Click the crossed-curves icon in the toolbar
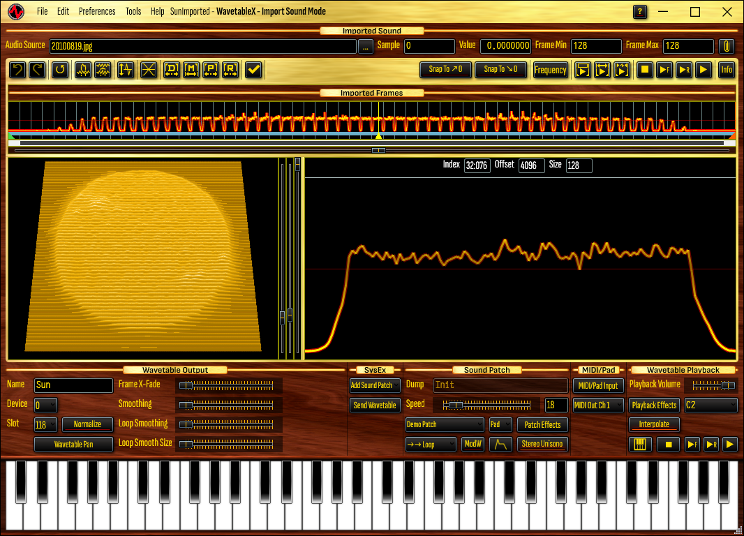The image size is (744, 536). [x=149, y=70]
